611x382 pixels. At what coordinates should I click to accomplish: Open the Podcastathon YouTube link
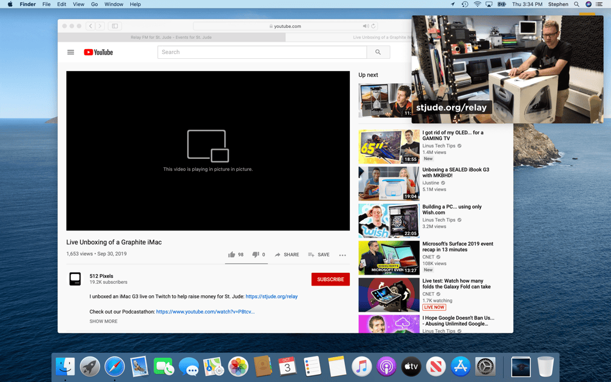pyautogui.click(x=205, y=312)
